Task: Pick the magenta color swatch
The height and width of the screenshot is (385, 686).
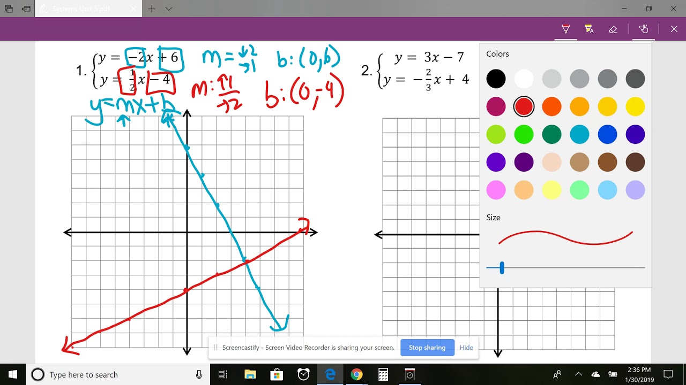Action: [496, 106]
